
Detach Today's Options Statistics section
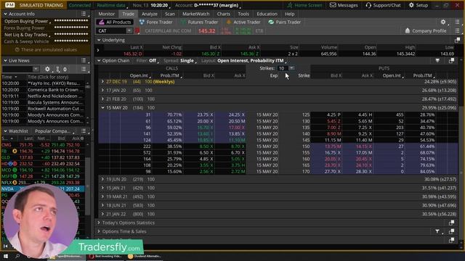451,223
